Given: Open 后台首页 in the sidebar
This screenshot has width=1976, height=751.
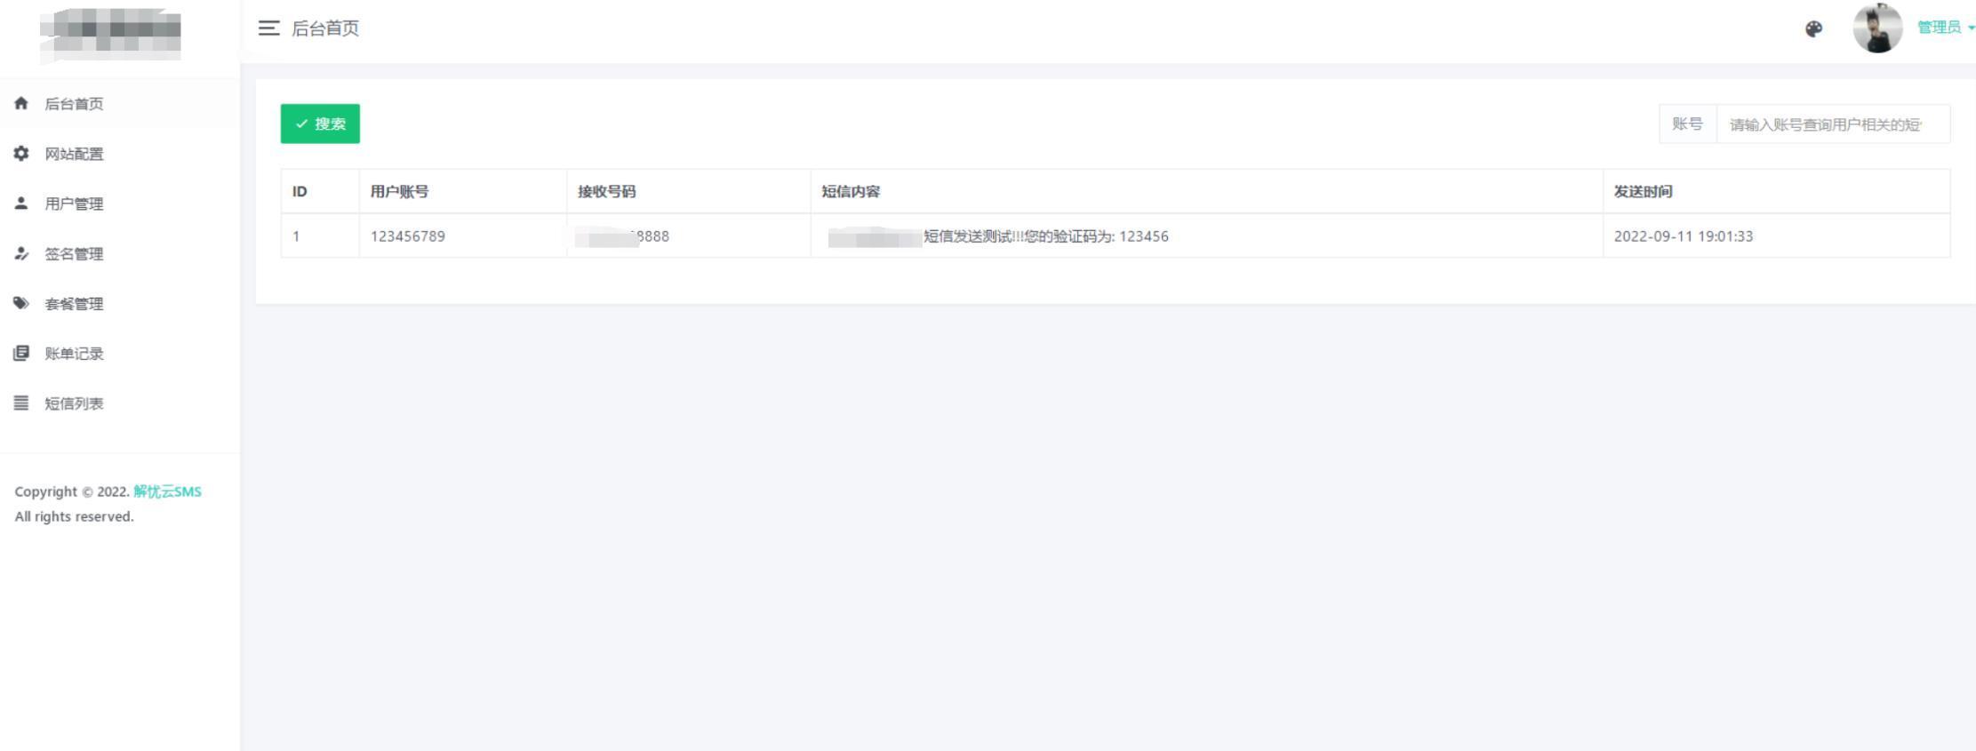Looking at the screenshot, I should click(119, 104).
